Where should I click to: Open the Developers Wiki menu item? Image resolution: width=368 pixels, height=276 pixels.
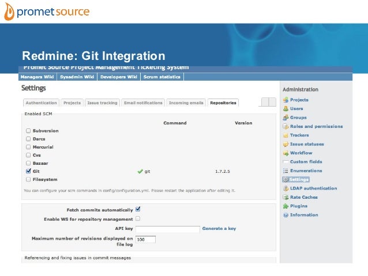coord(119,77)
